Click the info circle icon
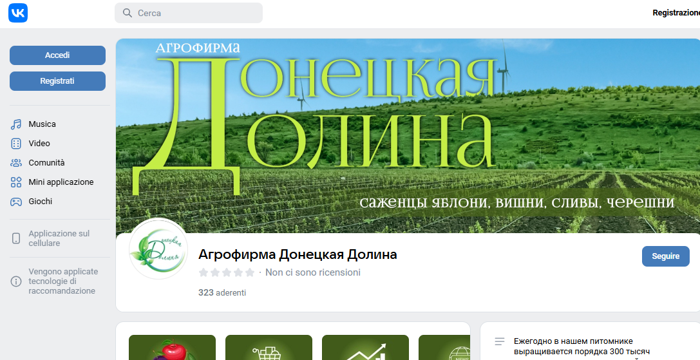Viewport: 700px width, 360px height. [x=16, y=281]
